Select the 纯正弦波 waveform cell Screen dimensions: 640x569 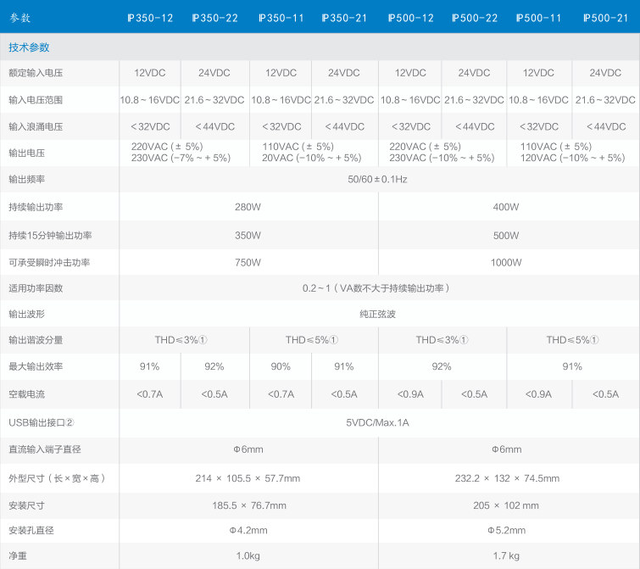coord(377,315)
